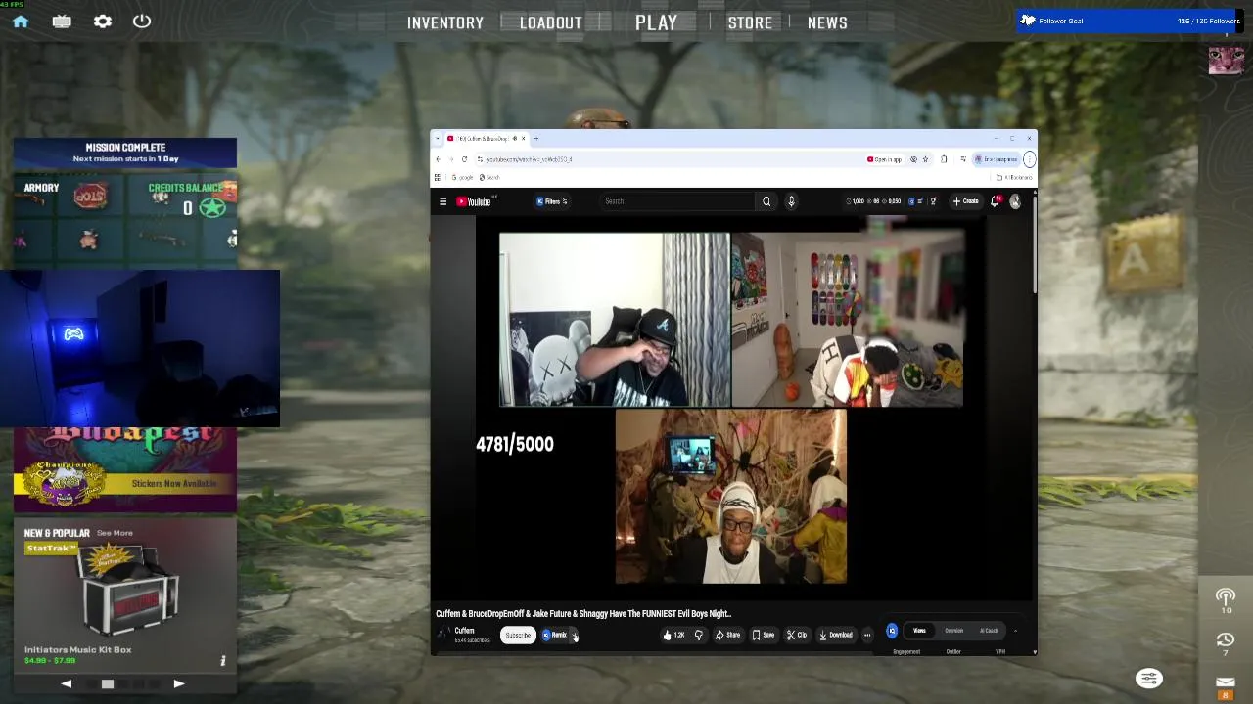Go to the CS2 home screen icon
This screenshot has width=1253, height=704.
point(21,22)
